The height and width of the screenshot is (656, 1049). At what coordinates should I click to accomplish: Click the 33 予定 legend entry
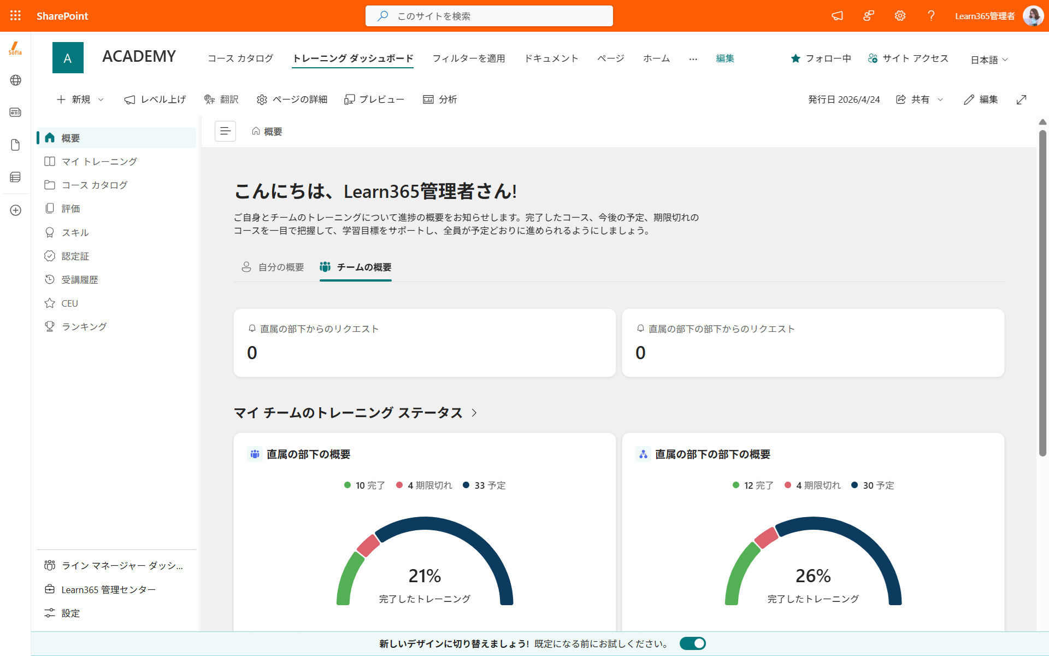(x=484, y=485)
